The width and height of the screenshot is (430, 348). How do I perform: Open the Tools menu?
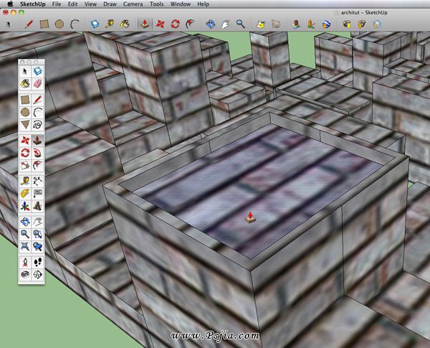point(158,4)
